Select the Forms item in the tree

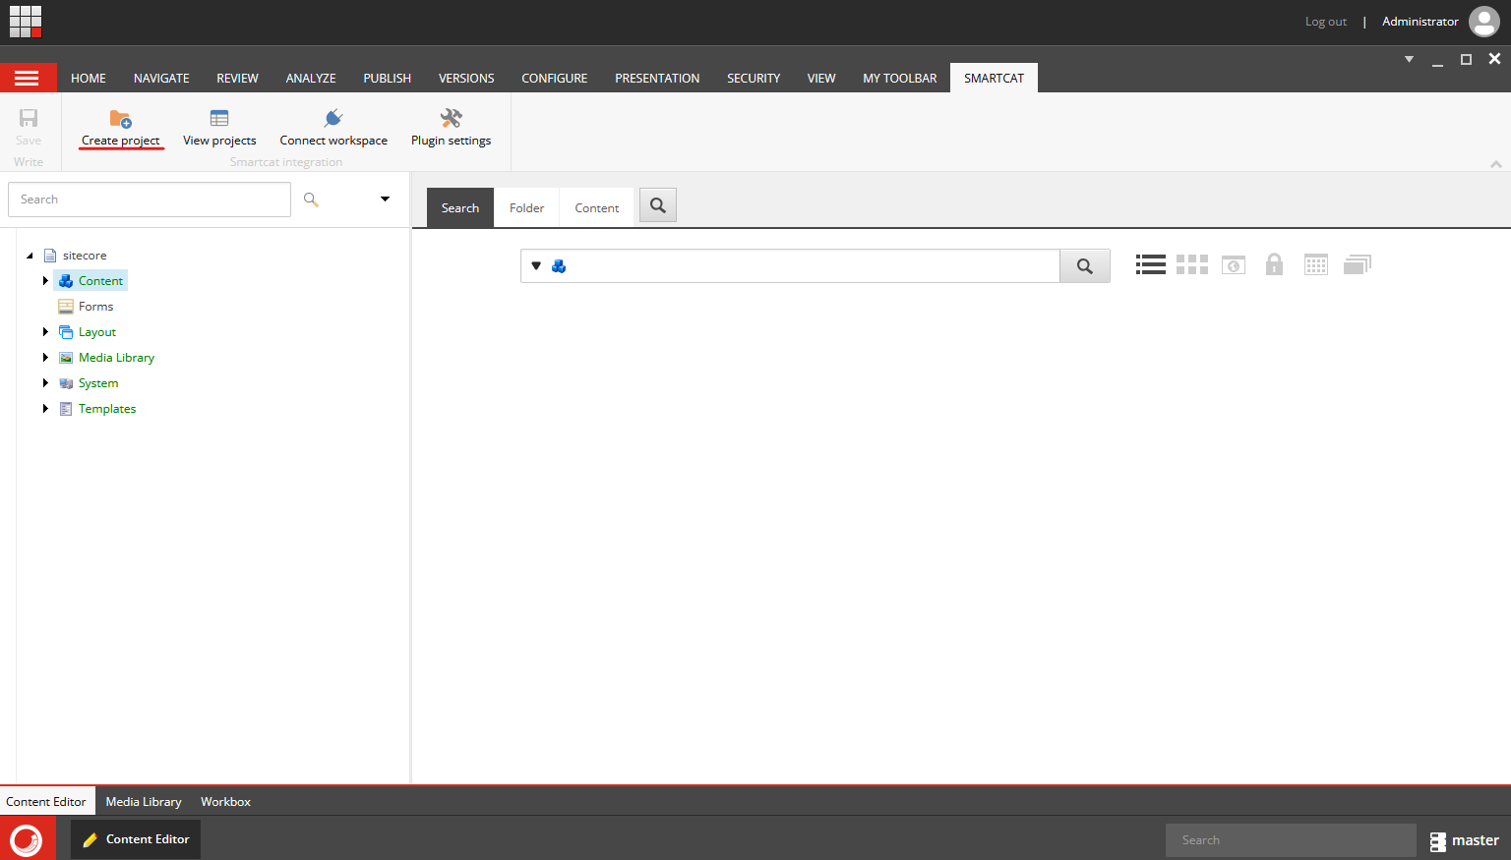95,307
